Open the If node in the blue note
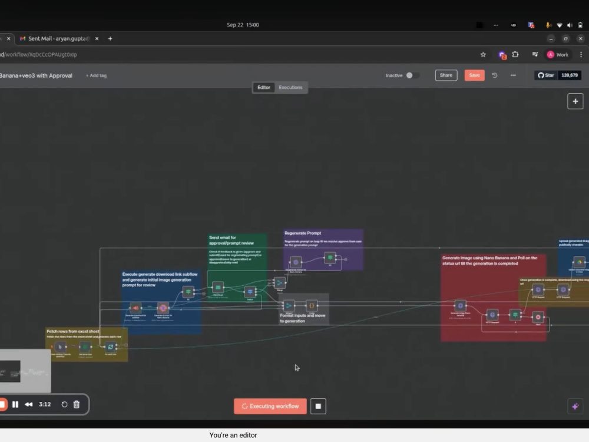The image size is (589, 442). [188, 292]
